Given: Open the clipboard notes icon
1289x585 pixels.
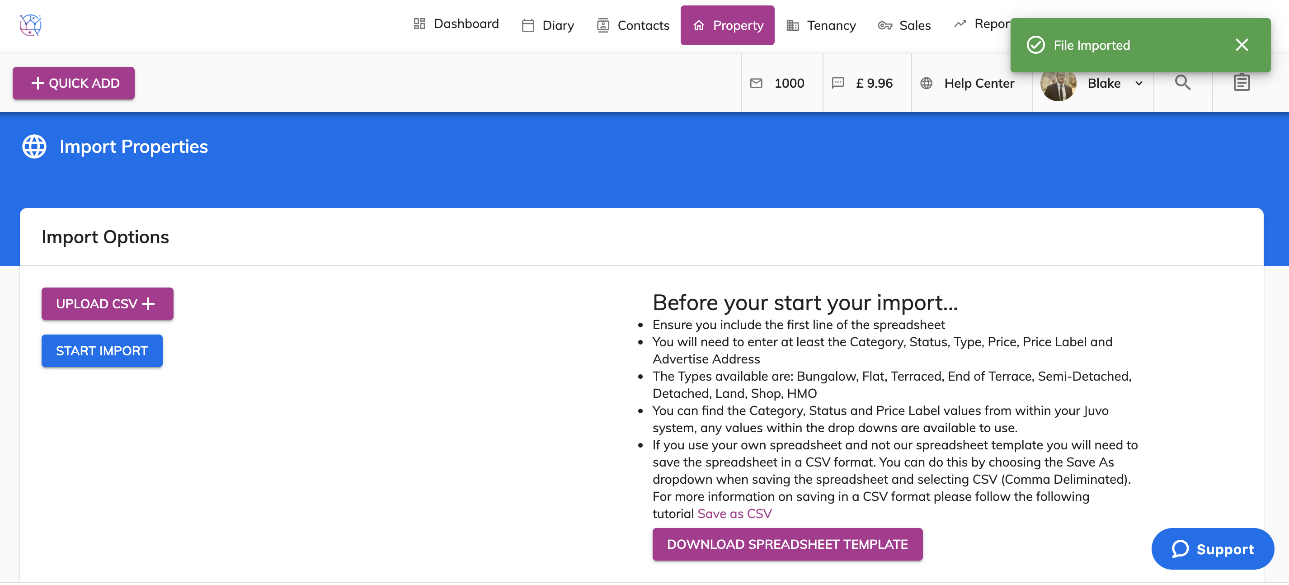Looking at the screenshot, I should click(x=1242, y=83).
